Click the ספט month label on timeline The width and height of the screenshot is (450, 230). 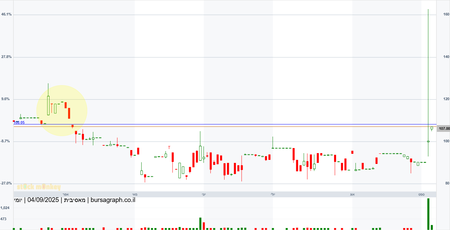(421, 195)
